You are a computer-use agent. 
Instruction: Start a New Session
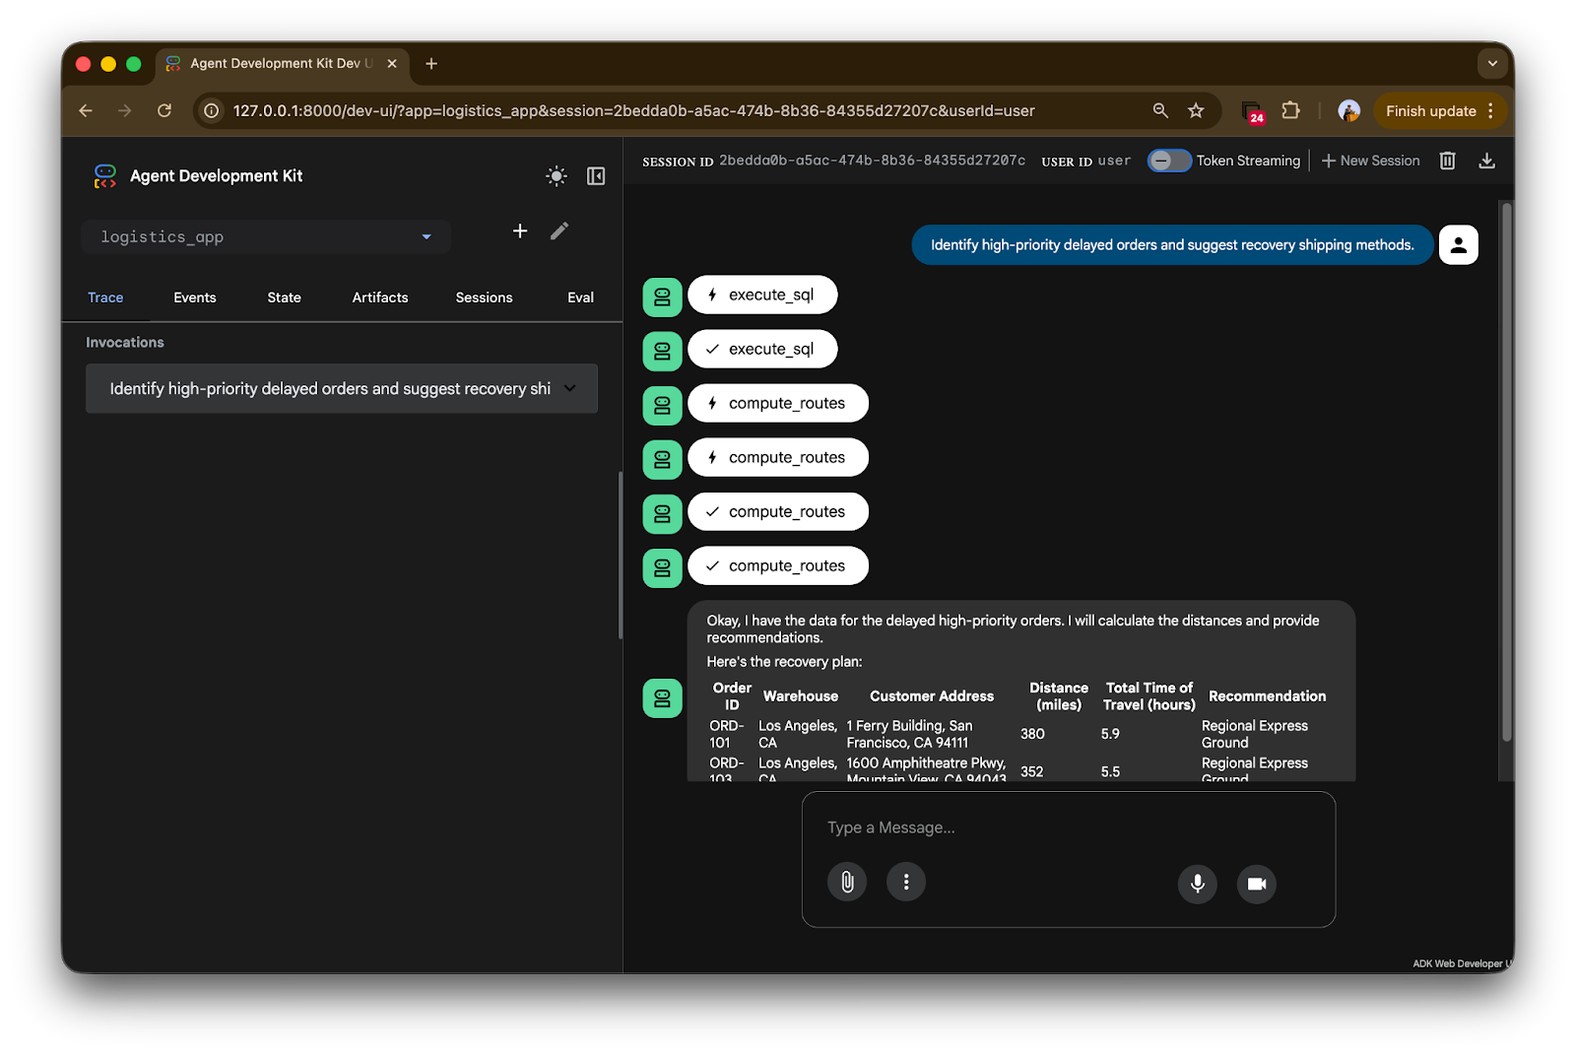pyautogui.click(x=1370, y=160)
